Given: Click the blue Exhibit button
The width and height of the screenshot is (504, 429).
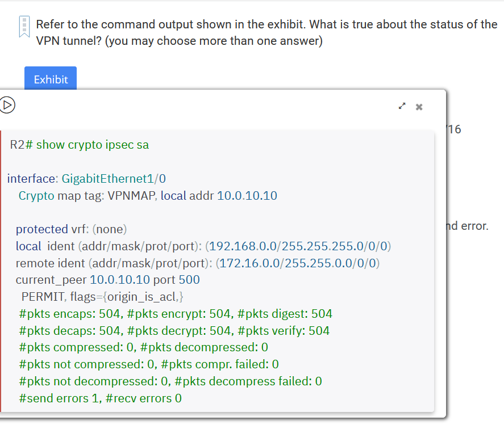Looking at the screenshot, I should (50, 79).
